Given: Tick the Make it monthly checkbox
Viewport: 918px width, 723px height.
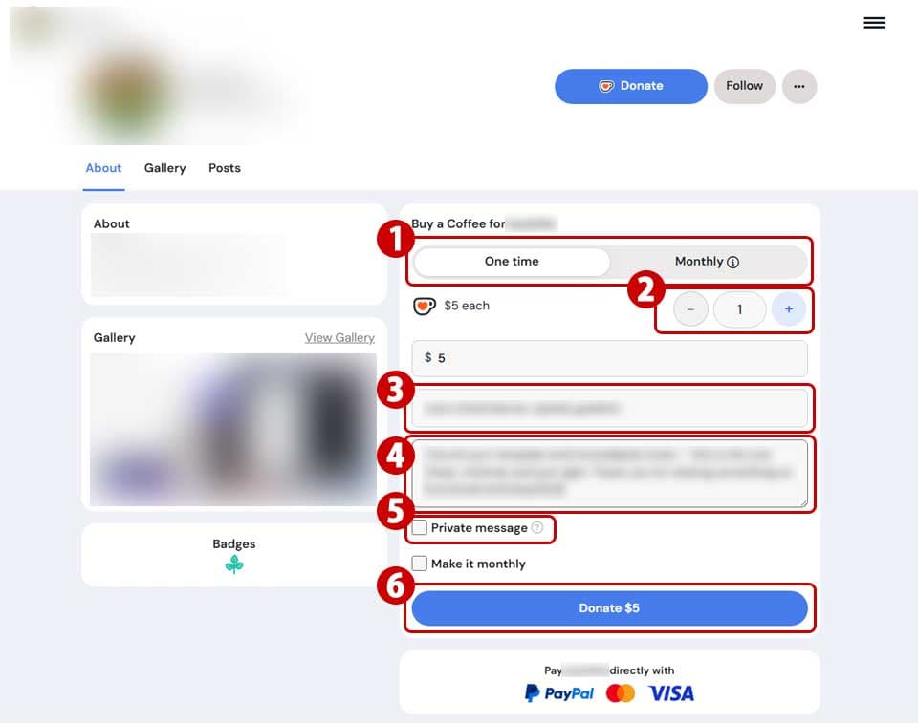Looking at the screenshot, I should [419, 564].
